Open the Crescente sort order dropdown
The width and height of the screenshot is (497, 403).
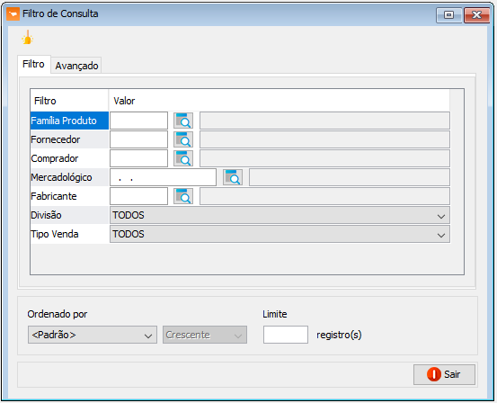(x=205, y=335)
